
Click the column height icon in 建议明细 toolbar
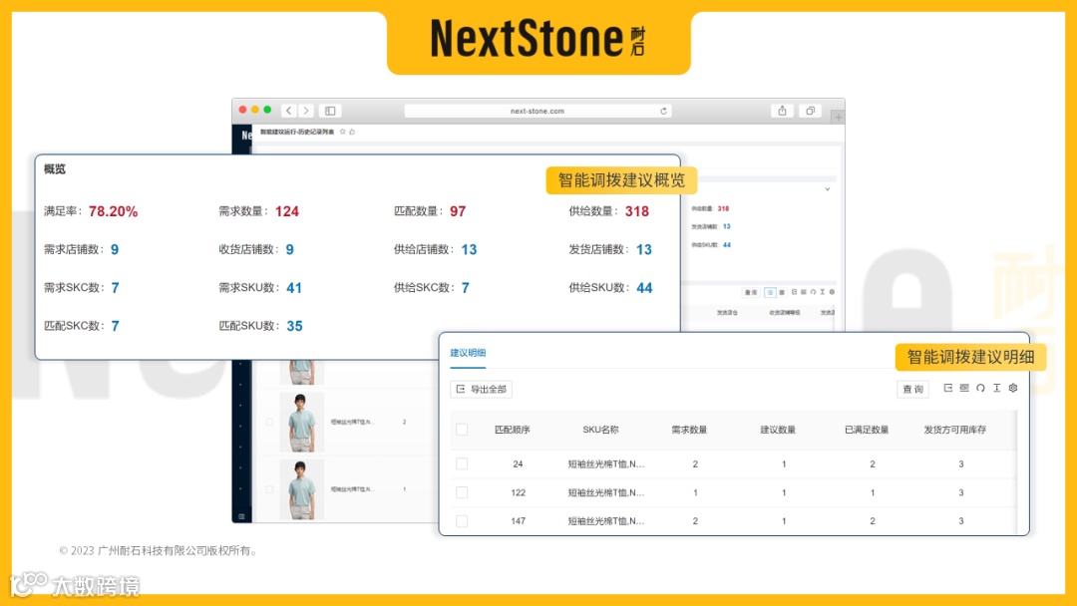click(996, 388)
